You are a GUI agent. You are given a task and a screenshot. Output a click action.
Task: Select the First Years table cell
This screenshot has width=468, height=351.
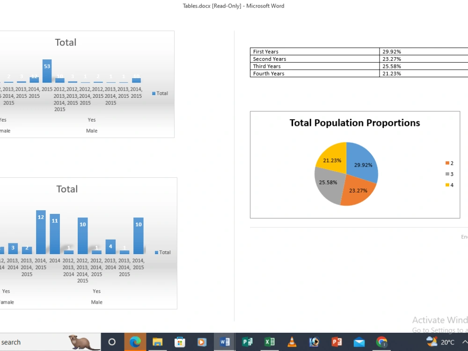(314, 51)
